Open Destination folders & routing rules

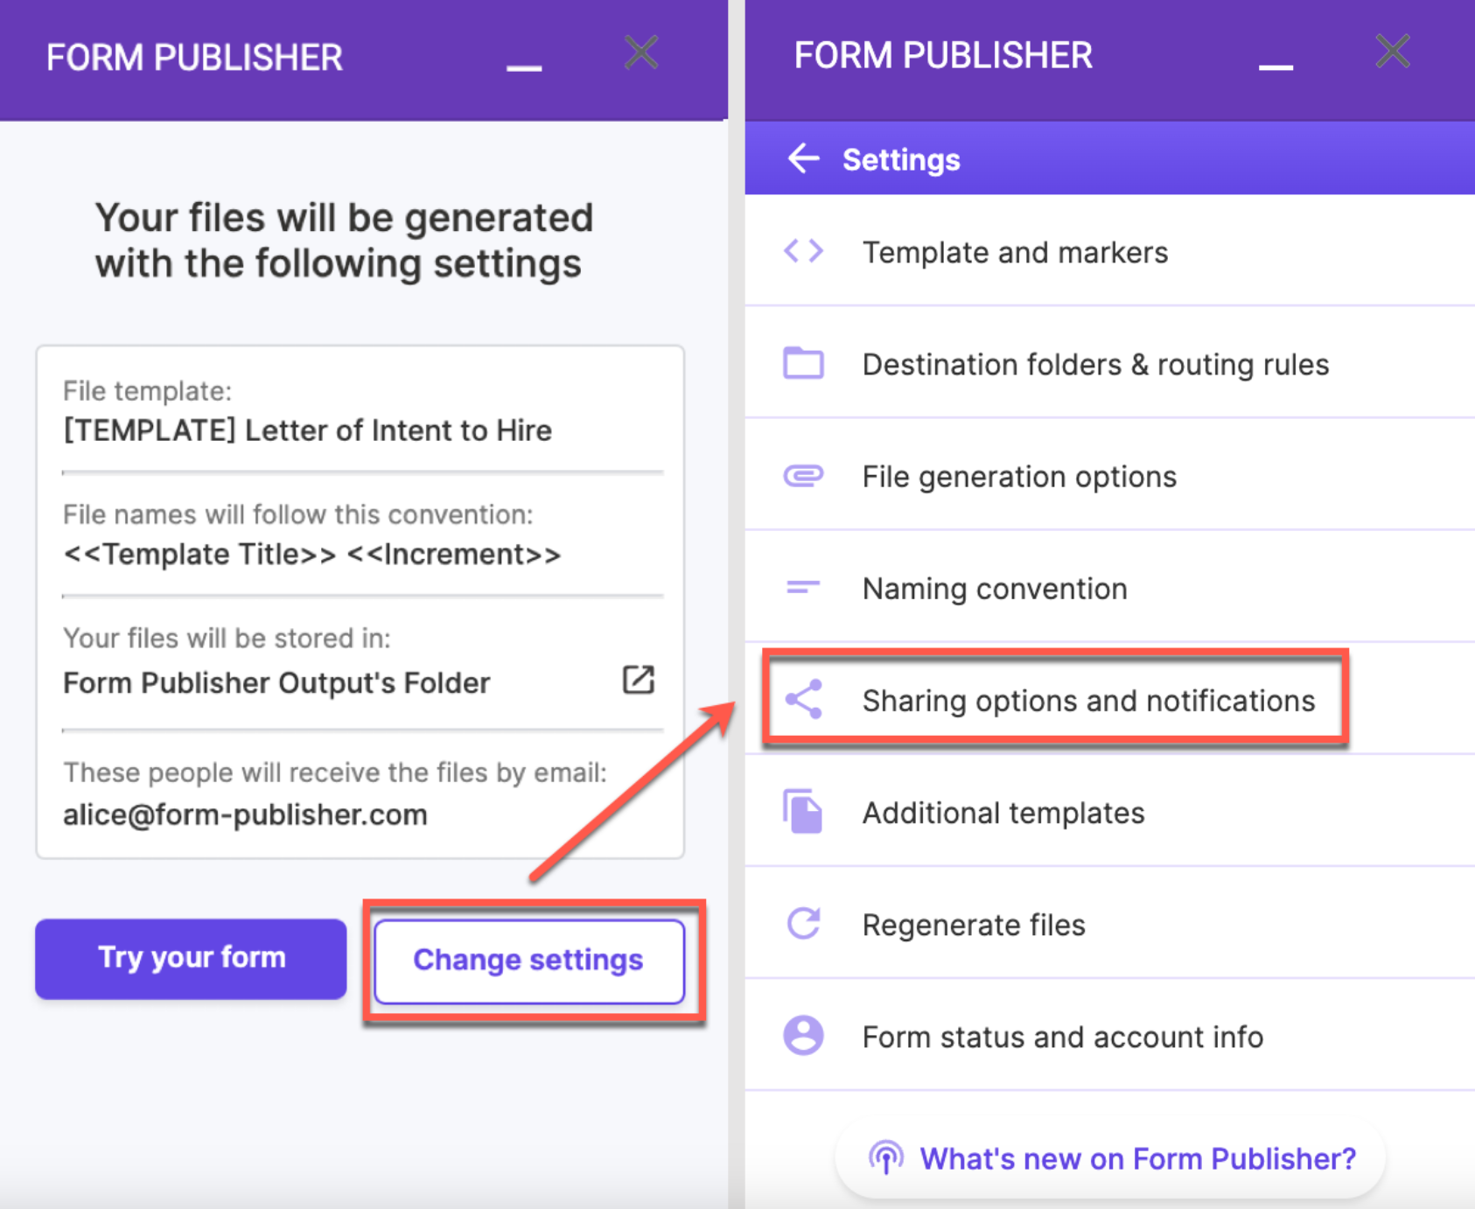point(1109,363)
